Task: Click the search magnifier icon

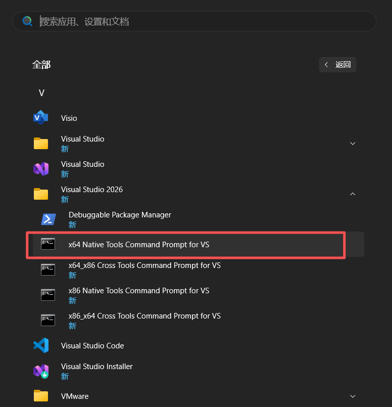Action: click(x=27, y=21)
